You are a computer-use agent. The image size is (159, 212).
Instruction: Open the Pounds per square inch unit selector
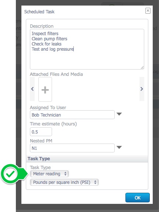click(x=64, y=182)
